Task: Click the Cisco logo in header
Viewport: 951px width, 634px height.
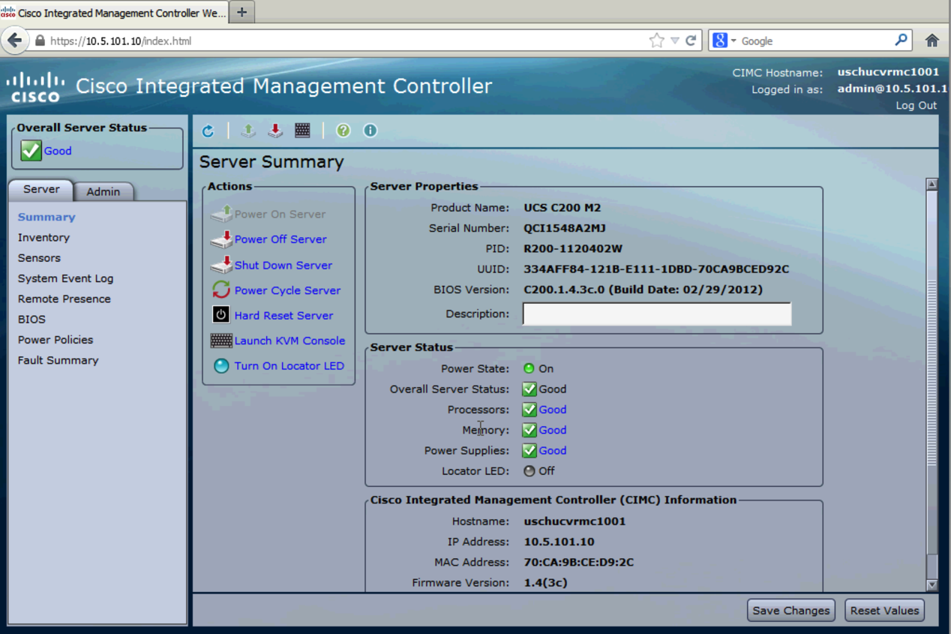Action: point(35,86)
